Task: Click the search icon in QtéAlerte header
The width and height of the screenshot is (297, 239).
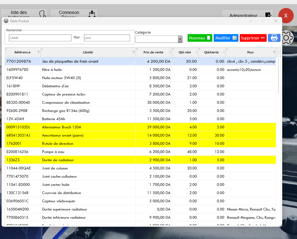Action: pos(223,52)
